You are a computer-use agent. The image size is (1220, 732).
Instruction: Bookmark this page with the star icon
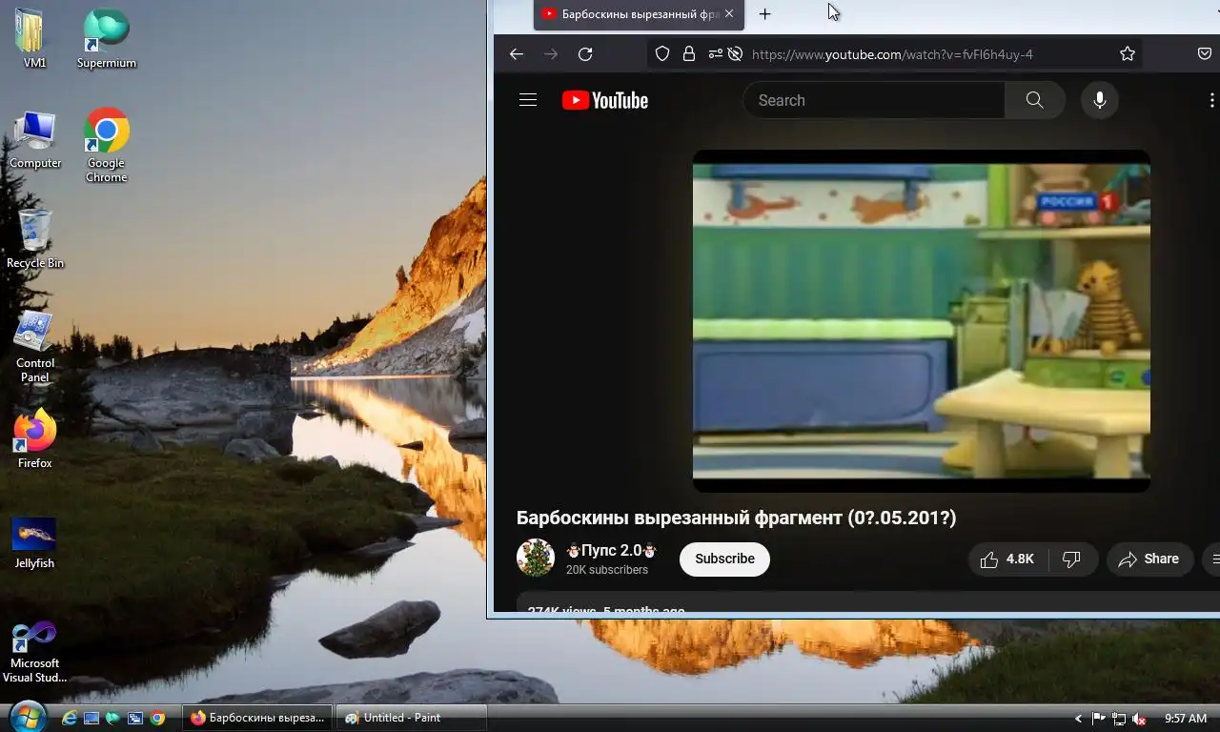pos(1128,54)
